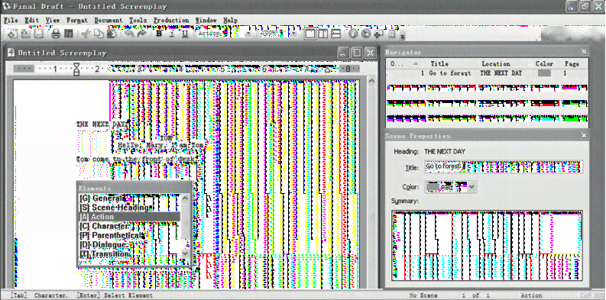Image resolution: width=606 pixels, height=300 pixels.
Task: Click the Cut scissors icon
Action: tap(86, 34)
